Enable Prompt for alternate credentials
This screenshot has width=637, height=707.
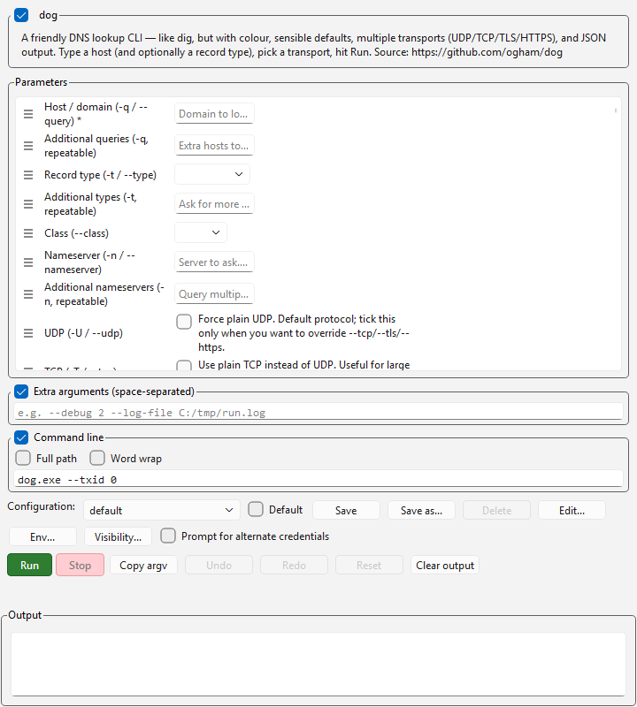pyautogui.click(x=168, y=536)
